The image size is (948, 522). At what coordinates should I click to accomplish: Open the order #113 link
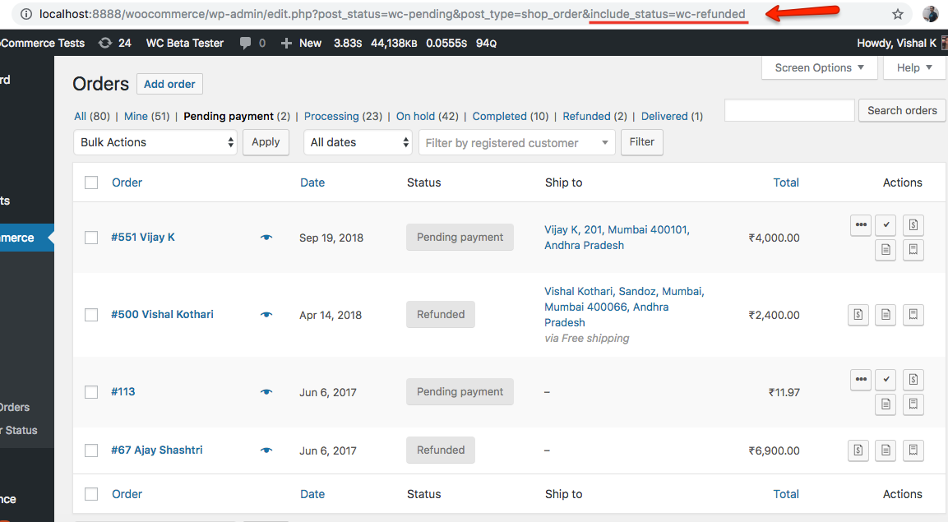123,392
